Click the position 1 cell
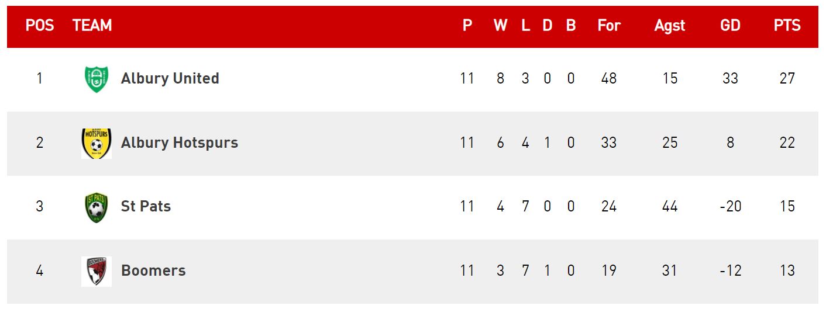 (x=39, y=78)
